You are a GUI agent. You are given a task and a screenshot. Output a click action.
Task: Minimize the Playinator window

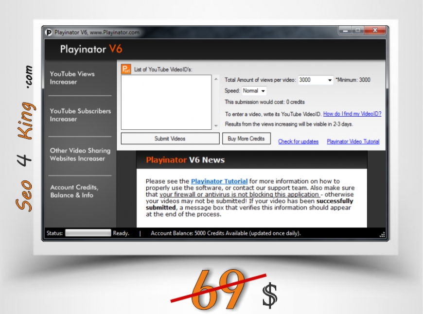point(345,30)
